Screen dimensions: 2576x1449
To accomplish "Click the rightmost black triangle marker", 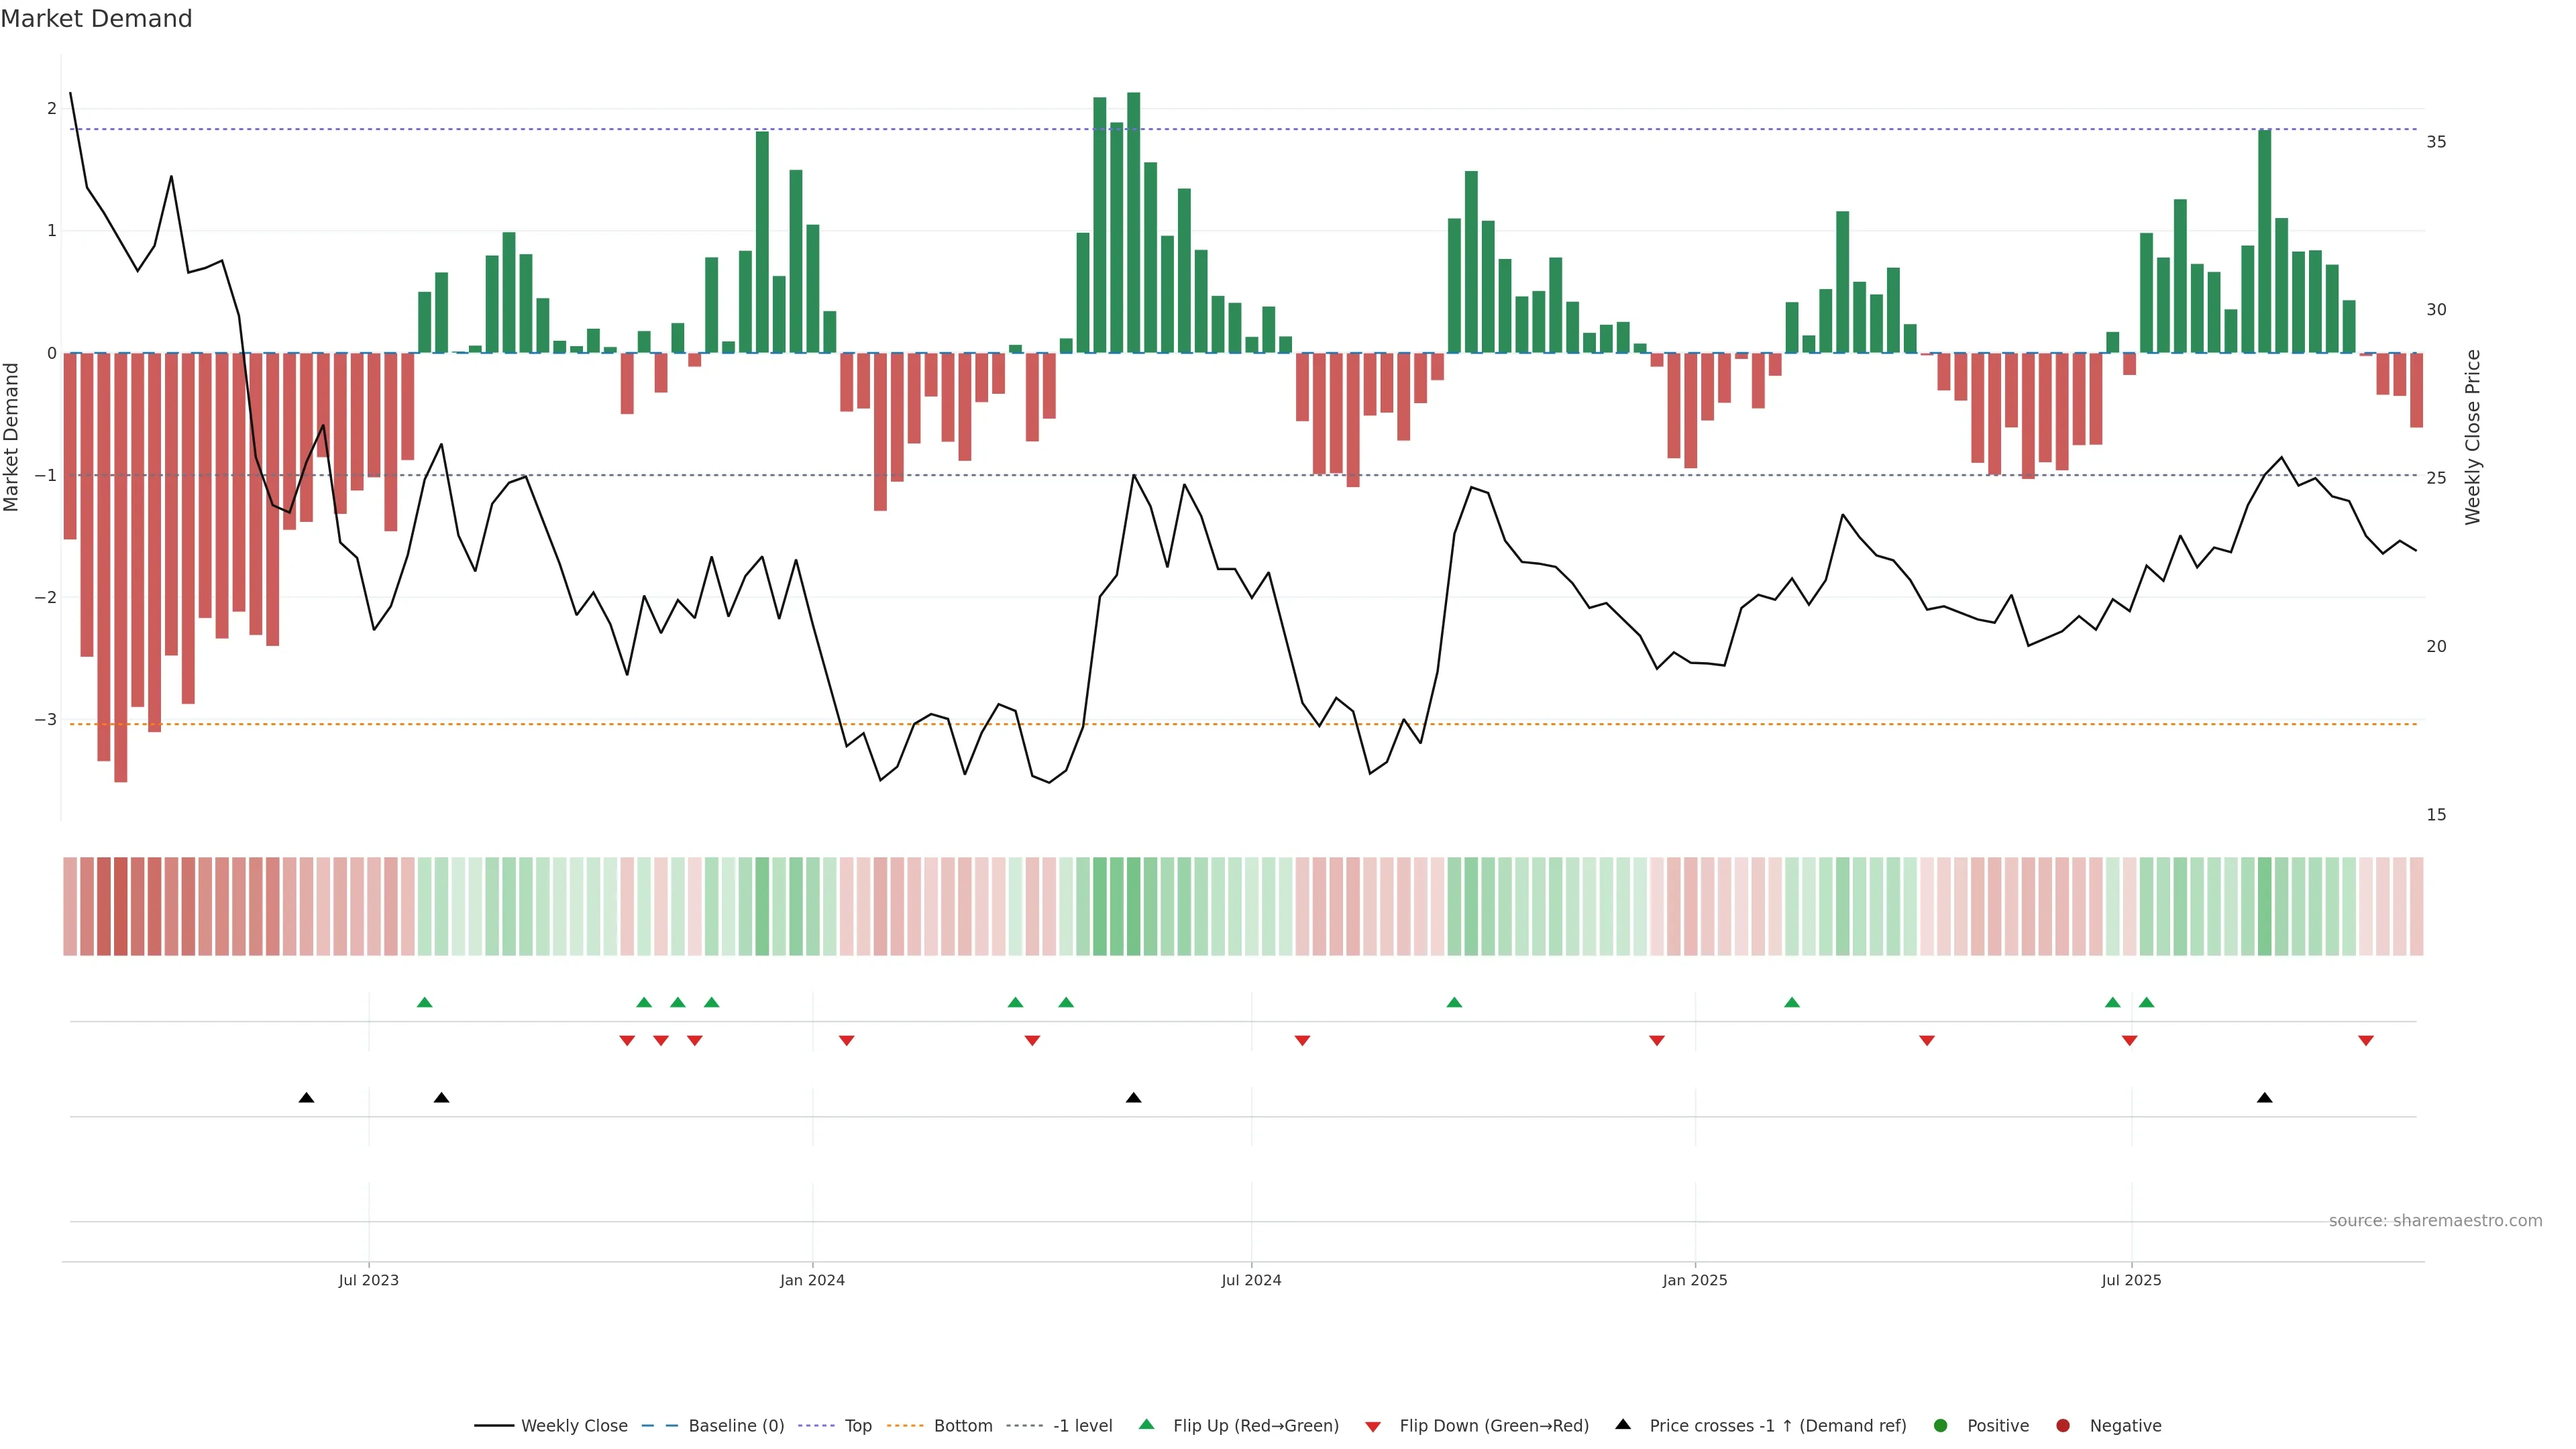I will 2265,1098.
